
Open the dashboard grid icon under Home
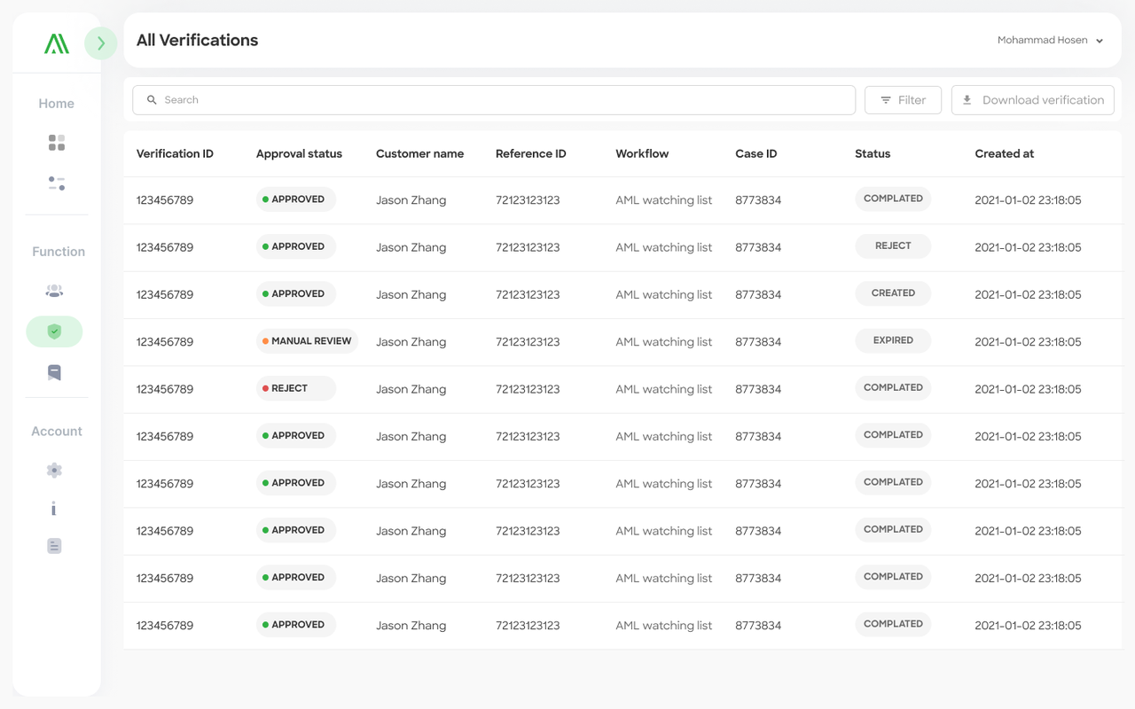point(57,143)
